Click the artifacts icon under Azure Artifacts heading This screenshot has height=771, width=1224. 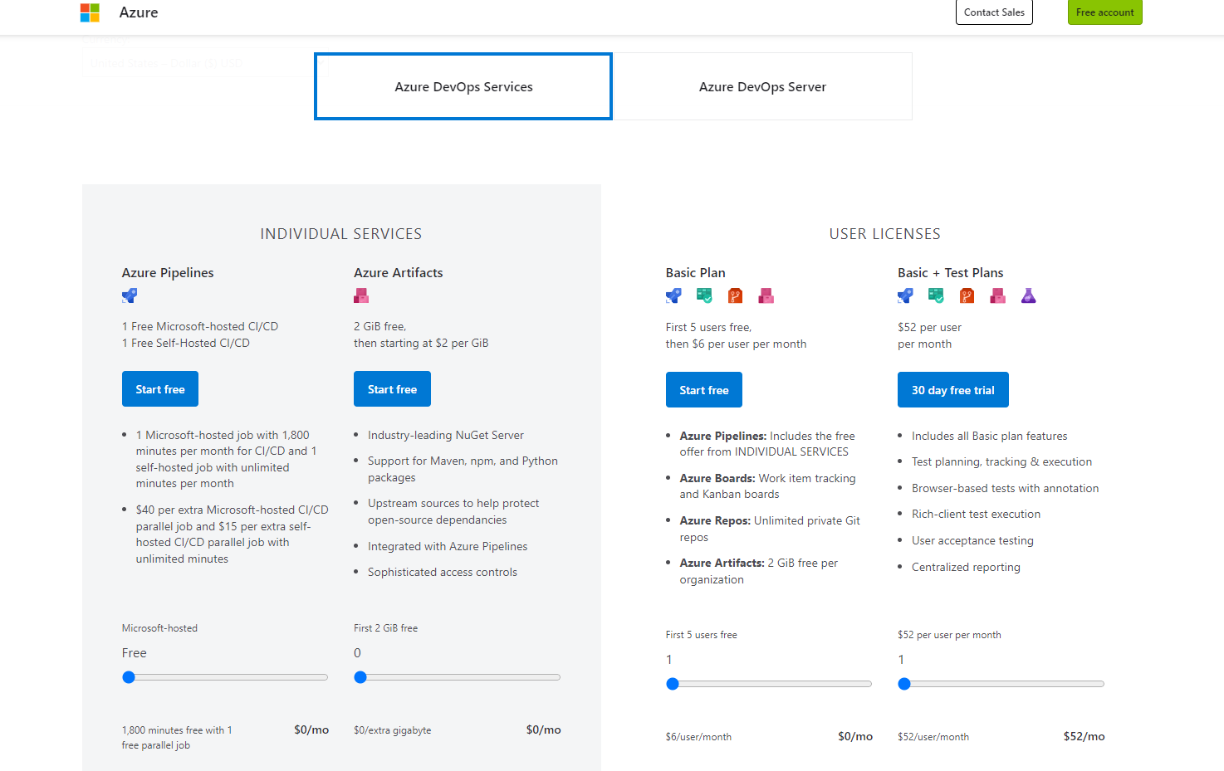[x=361, y=295]
